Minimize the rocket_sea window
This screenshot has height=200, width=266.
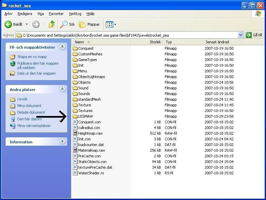pyautogui.click(x=245, y=6)
